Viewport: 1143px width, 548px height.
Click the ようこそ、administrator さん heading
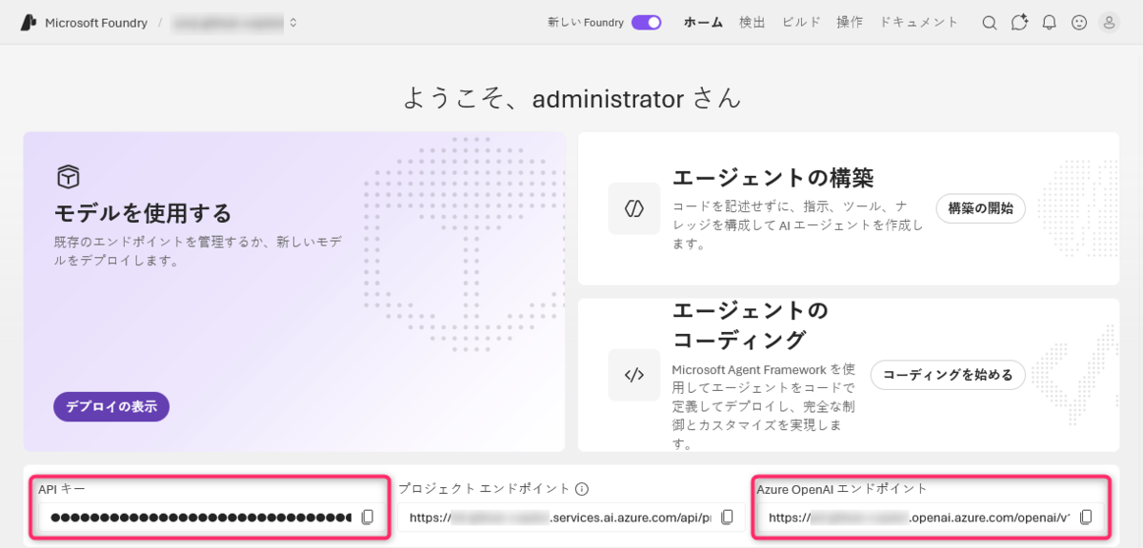(571, 98)
